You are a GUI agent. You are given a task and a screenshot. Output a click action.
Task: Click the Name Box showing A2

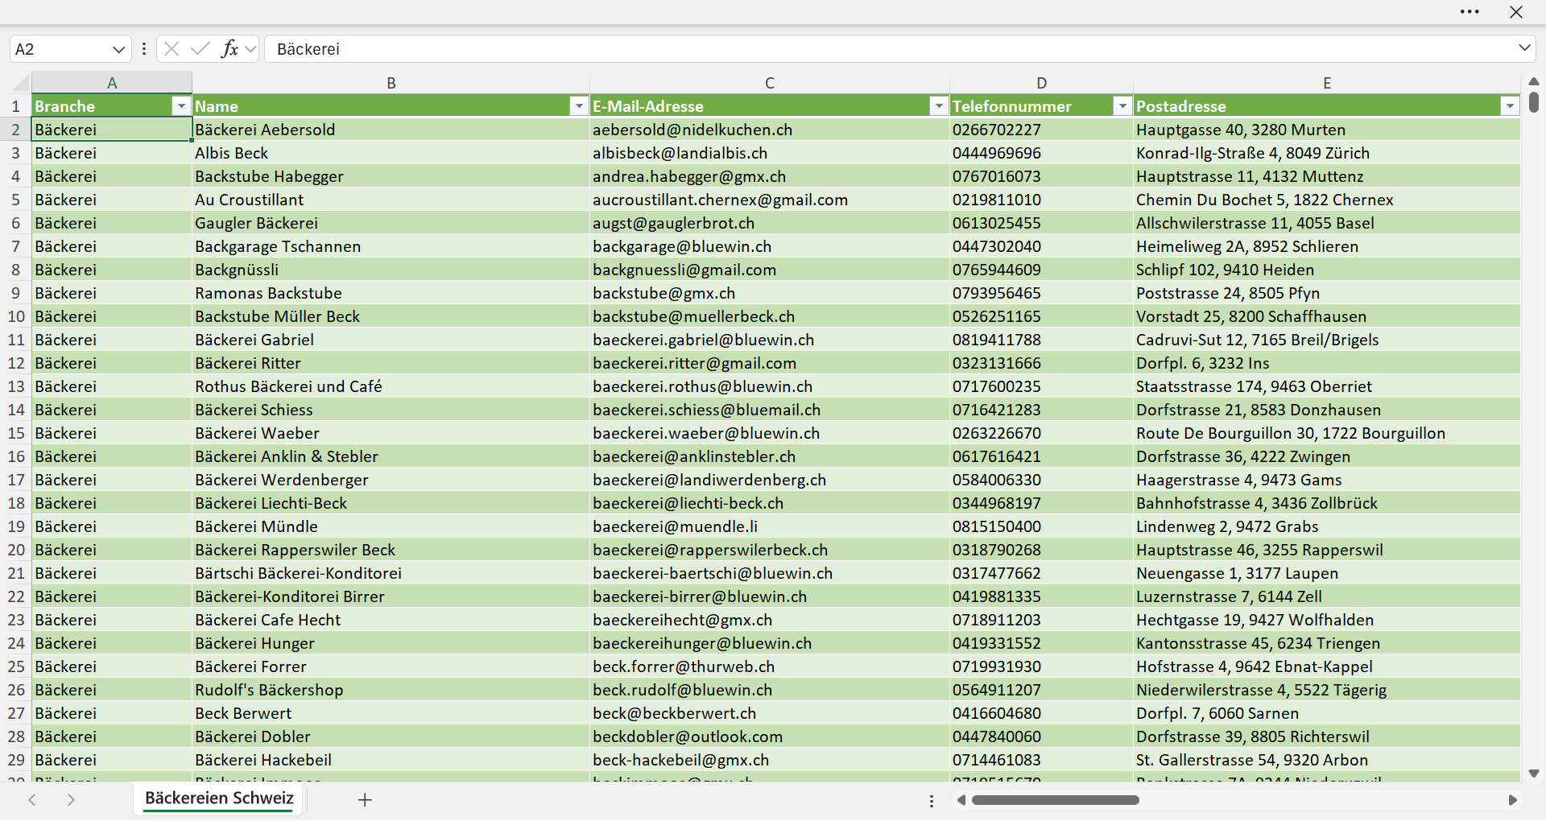(60, 49)
